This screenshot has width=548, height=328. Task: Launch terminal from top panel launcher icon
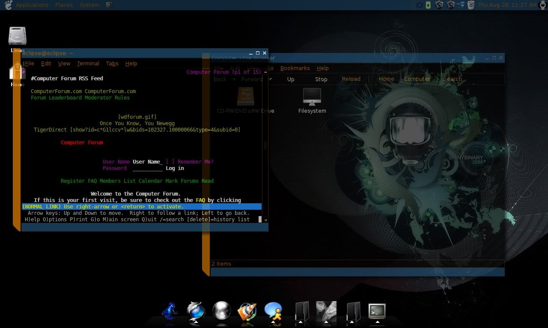coord(109,5)
